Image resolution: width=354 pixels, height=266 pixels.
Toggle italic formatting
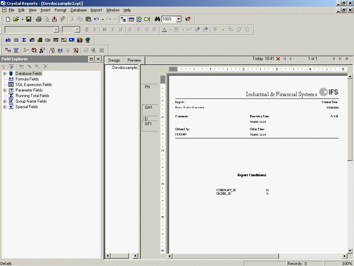112,30
